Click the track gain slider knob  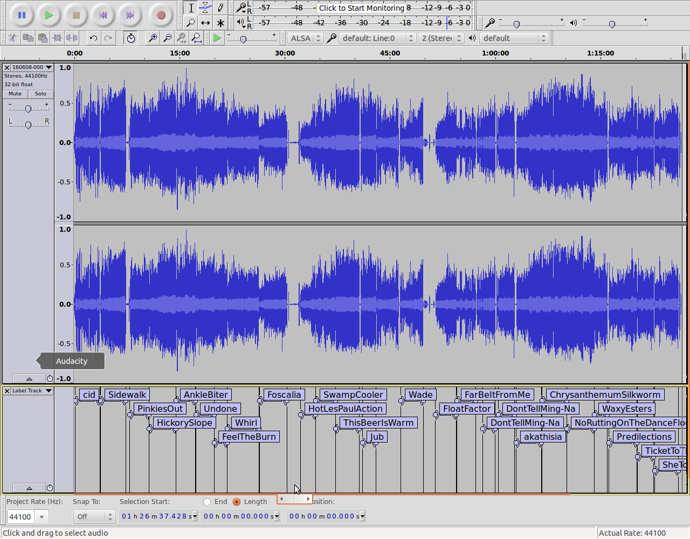28,109
